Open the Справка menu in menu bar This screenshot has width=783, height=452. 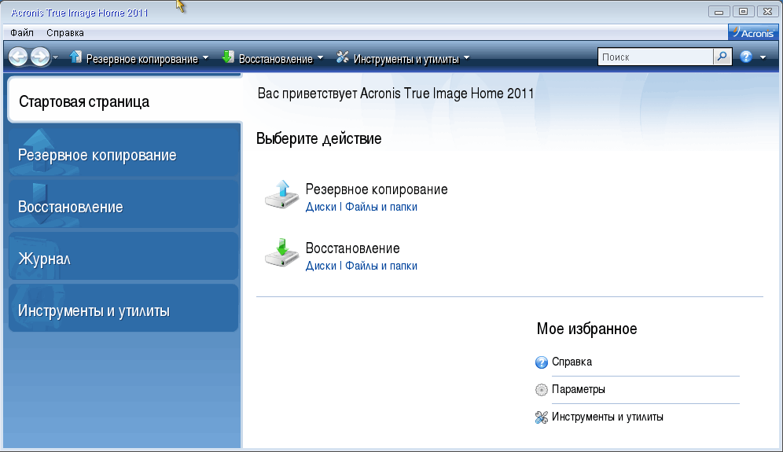tap(65, 33)
